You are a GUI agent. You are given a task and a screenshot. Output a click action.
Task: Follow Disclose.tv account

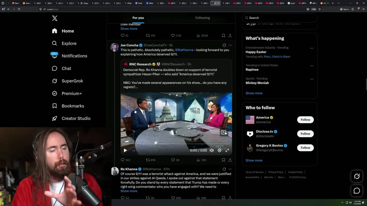tap(305, 134)
